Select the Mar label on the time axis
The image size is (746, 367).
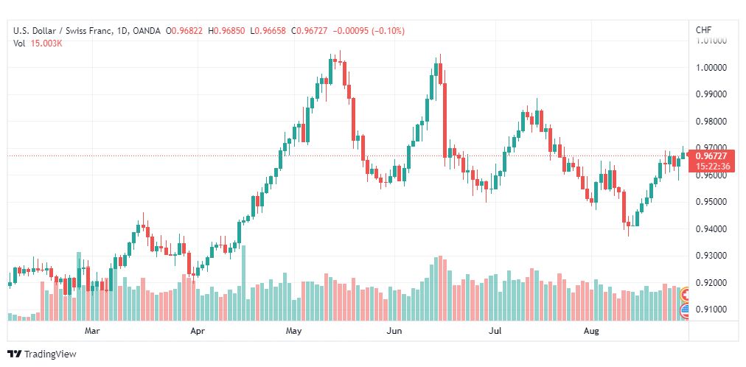[92, 330]
